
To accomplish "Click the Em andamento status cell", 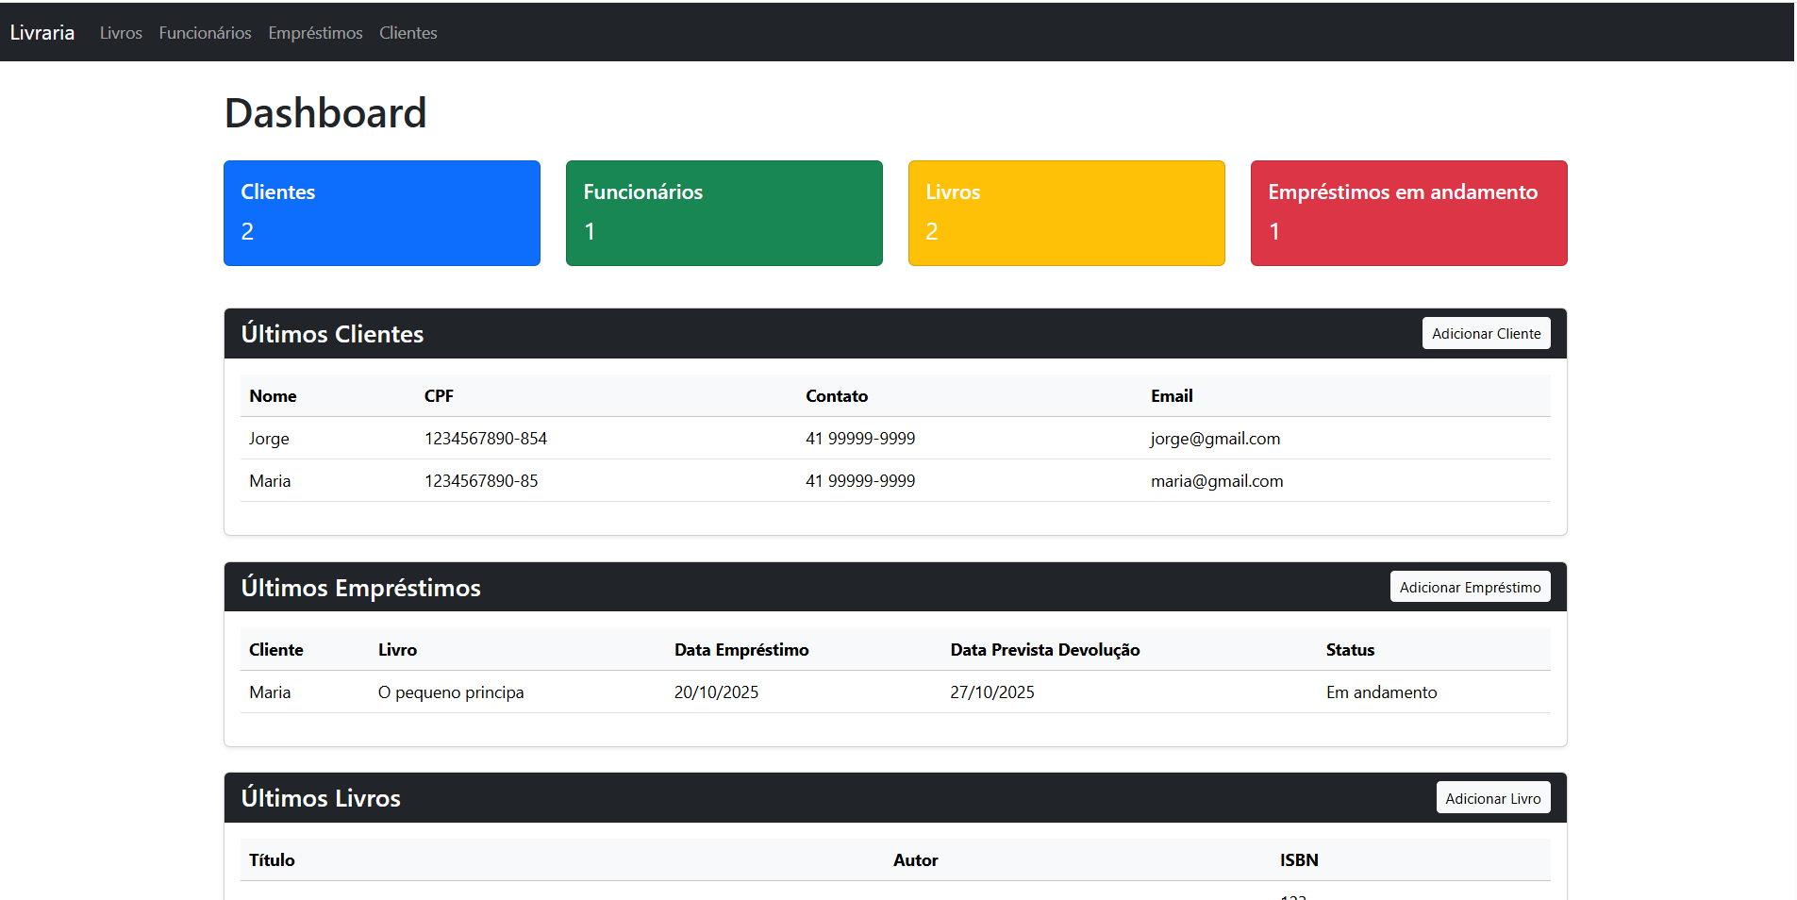I will point(1381,692).
